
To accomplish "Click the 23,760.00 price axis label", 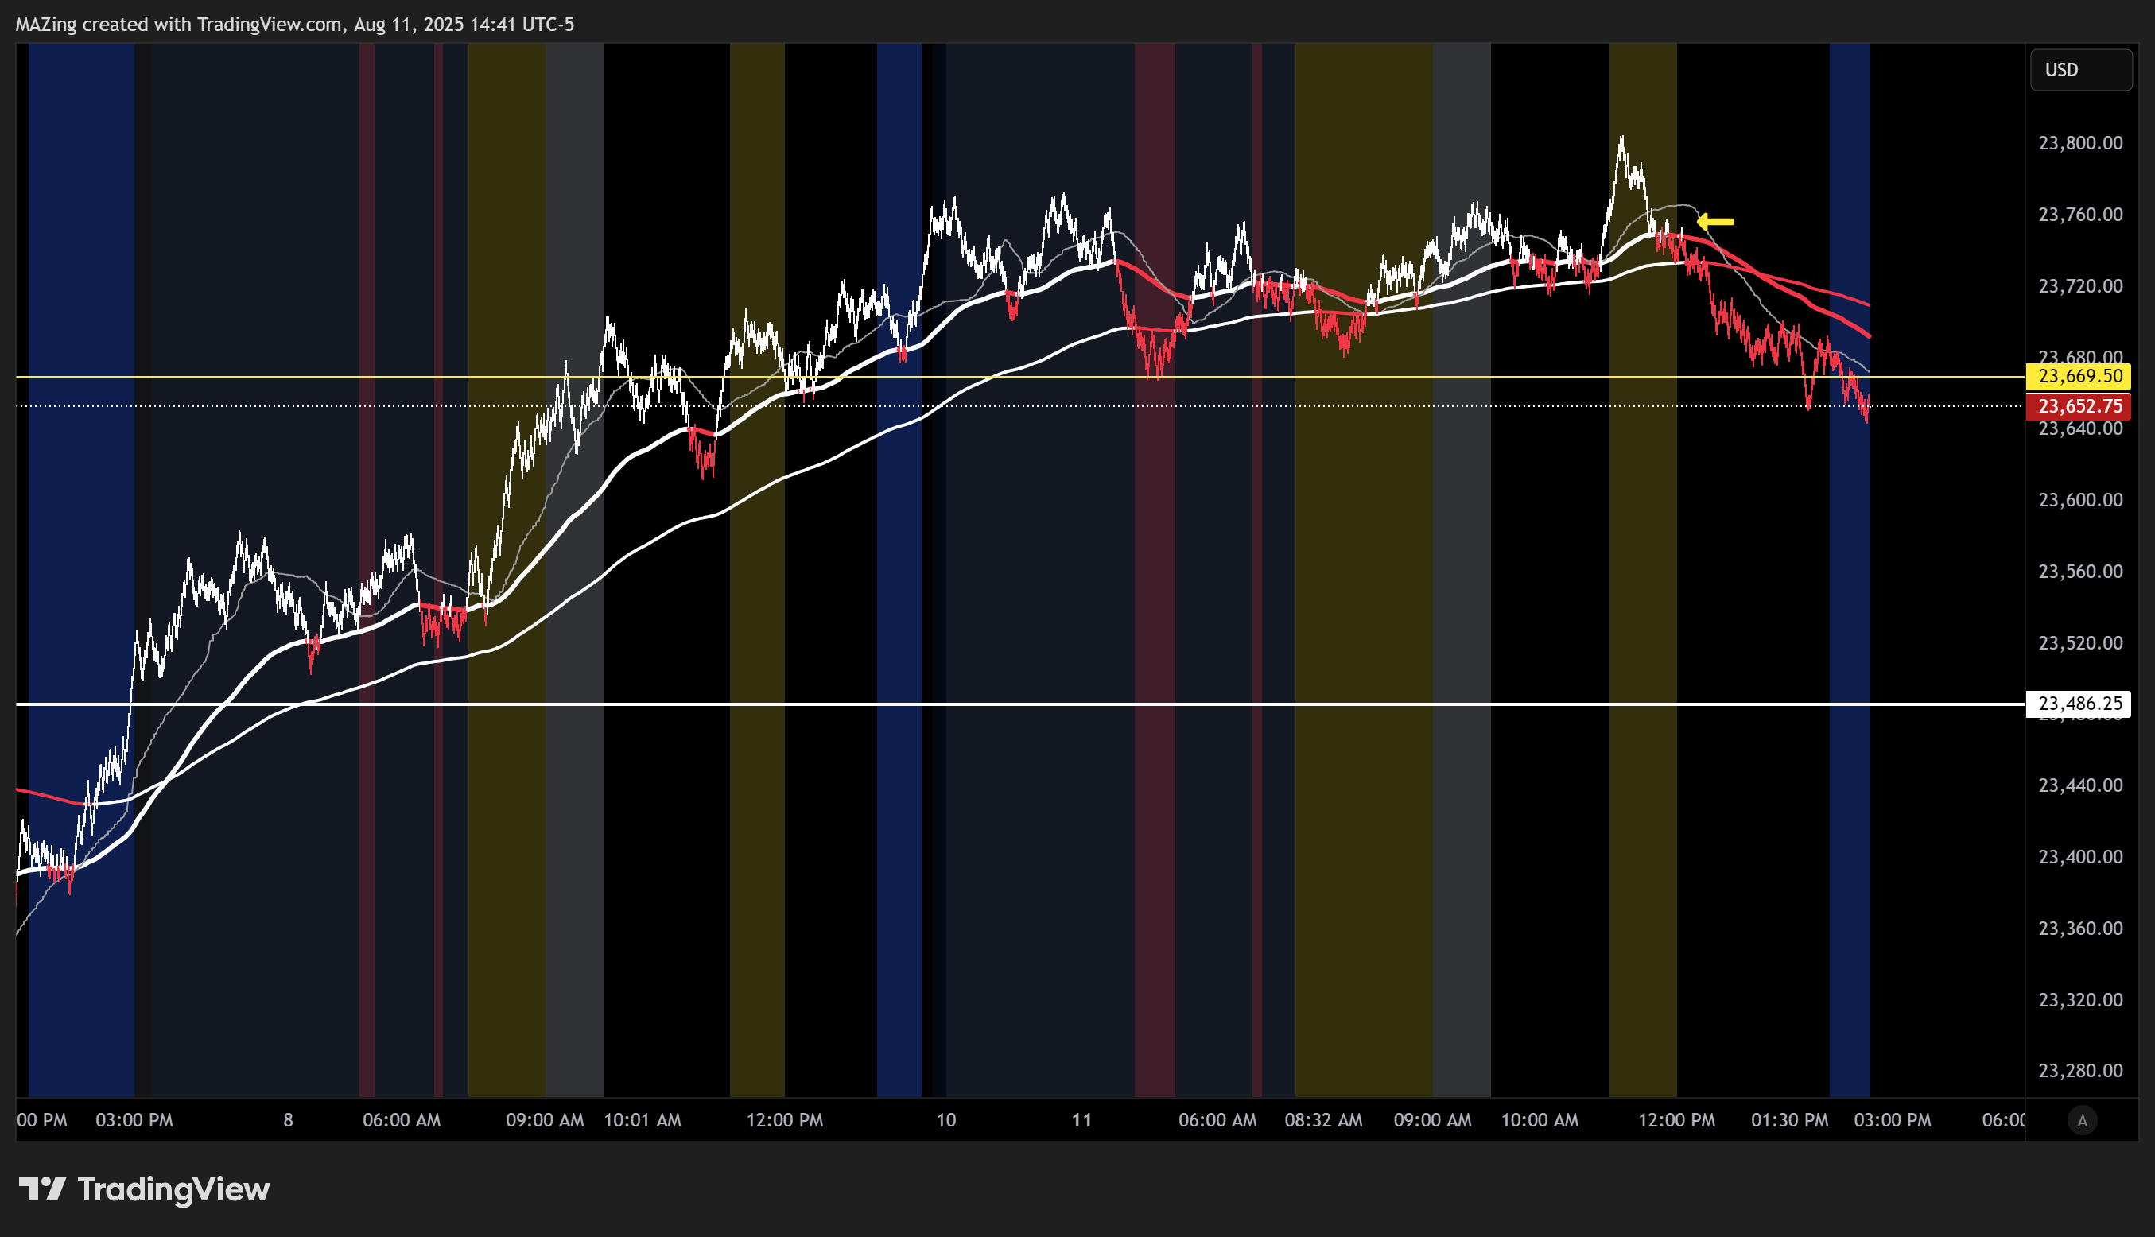I will [x=2080, y=214].
